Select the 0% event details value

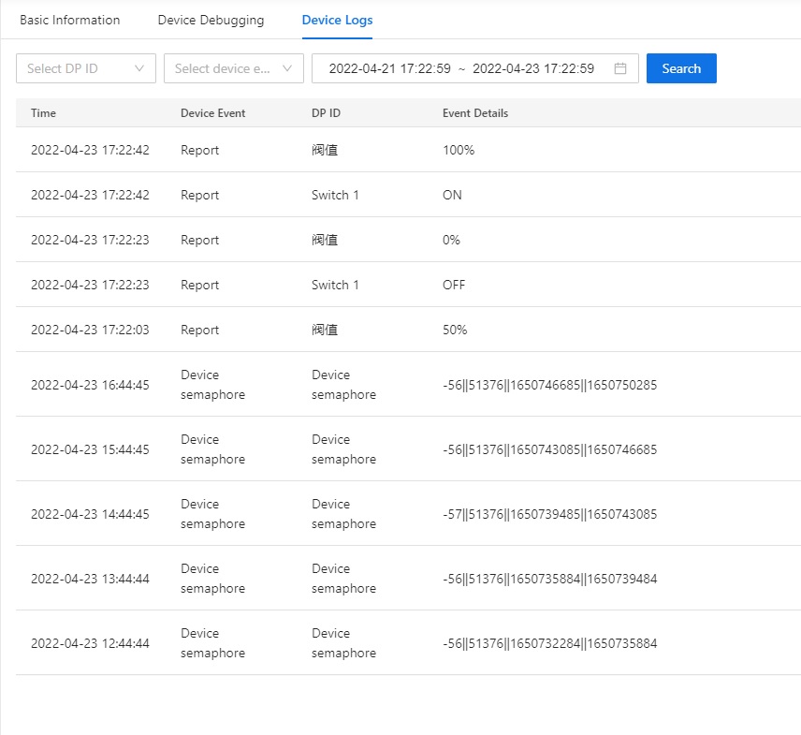point(451,240)
